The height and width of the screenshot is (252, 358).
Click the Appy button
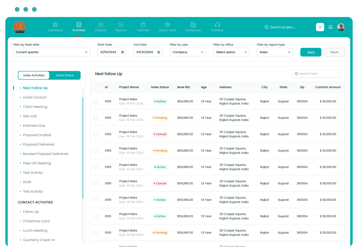(x=311, y=52)
